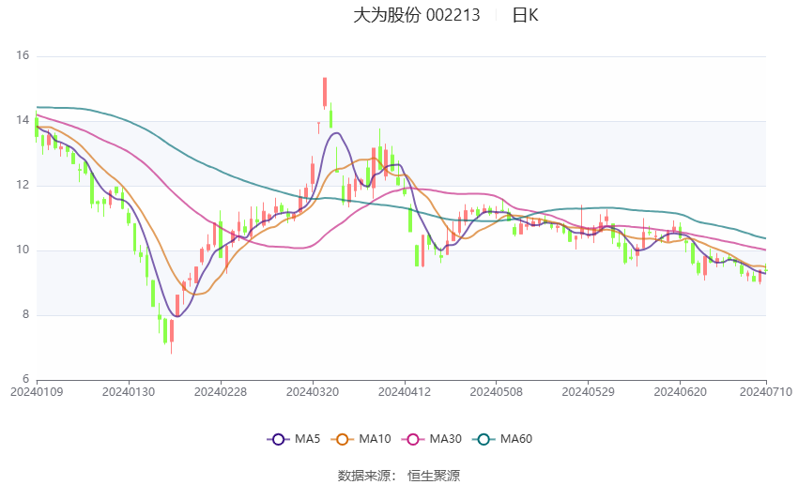Click the x-axis date label 20240508

(x=497, y=392)
